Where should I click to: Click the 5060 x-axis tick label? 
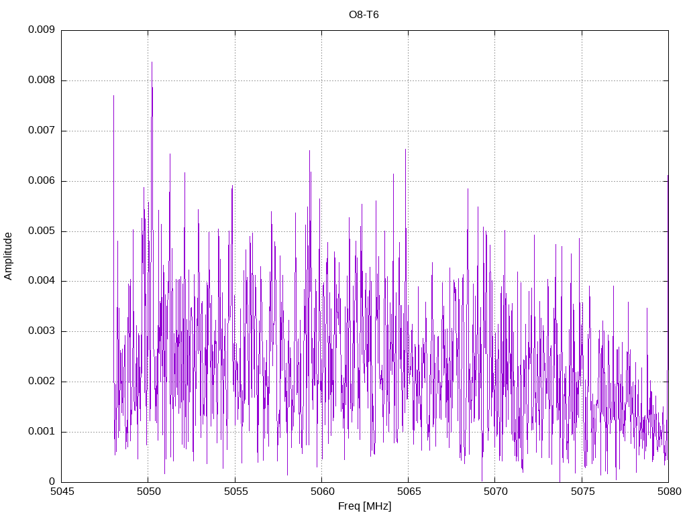click(322, 492)
